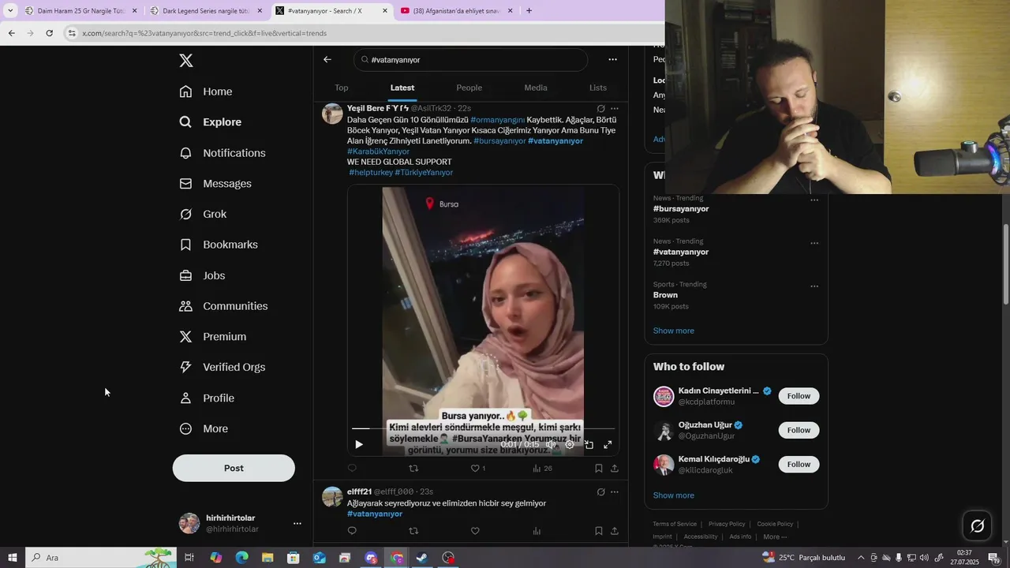Switch to the Lists tab
The width and height of the screenshot is (1010, 568).
(598, 88)
